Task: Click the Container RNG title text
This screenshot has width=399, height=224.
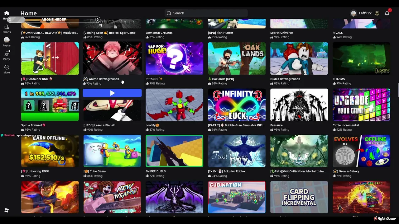Action: (37, 79)
